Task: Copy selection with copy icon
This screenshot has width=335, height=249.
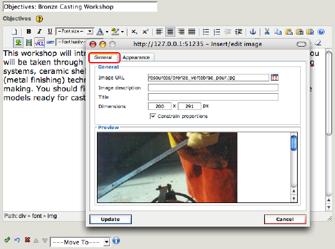Action: point(278,32)
